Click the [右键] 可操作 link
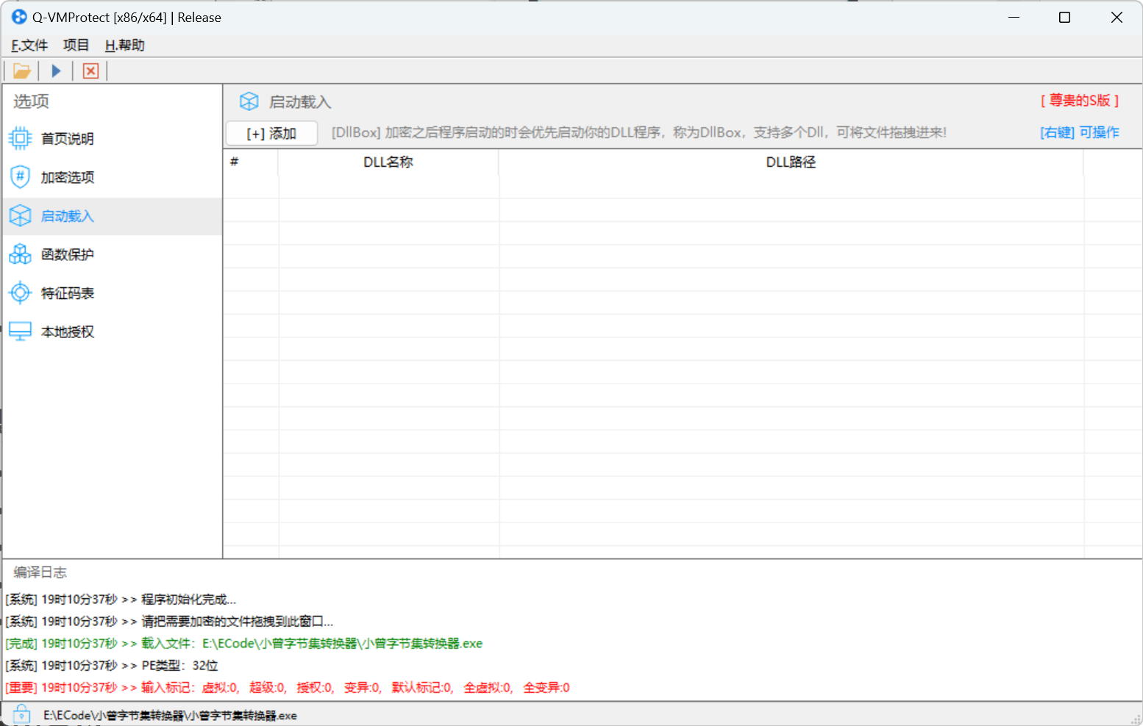This screenshot has height=726, width=1143. point(1079,132)
